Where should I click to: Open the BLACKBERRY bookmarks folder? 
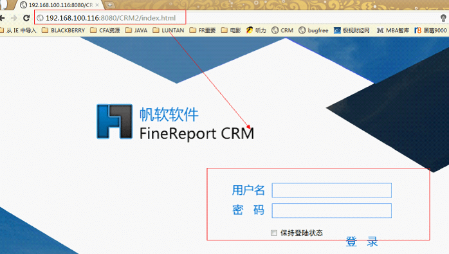point(63,30)
